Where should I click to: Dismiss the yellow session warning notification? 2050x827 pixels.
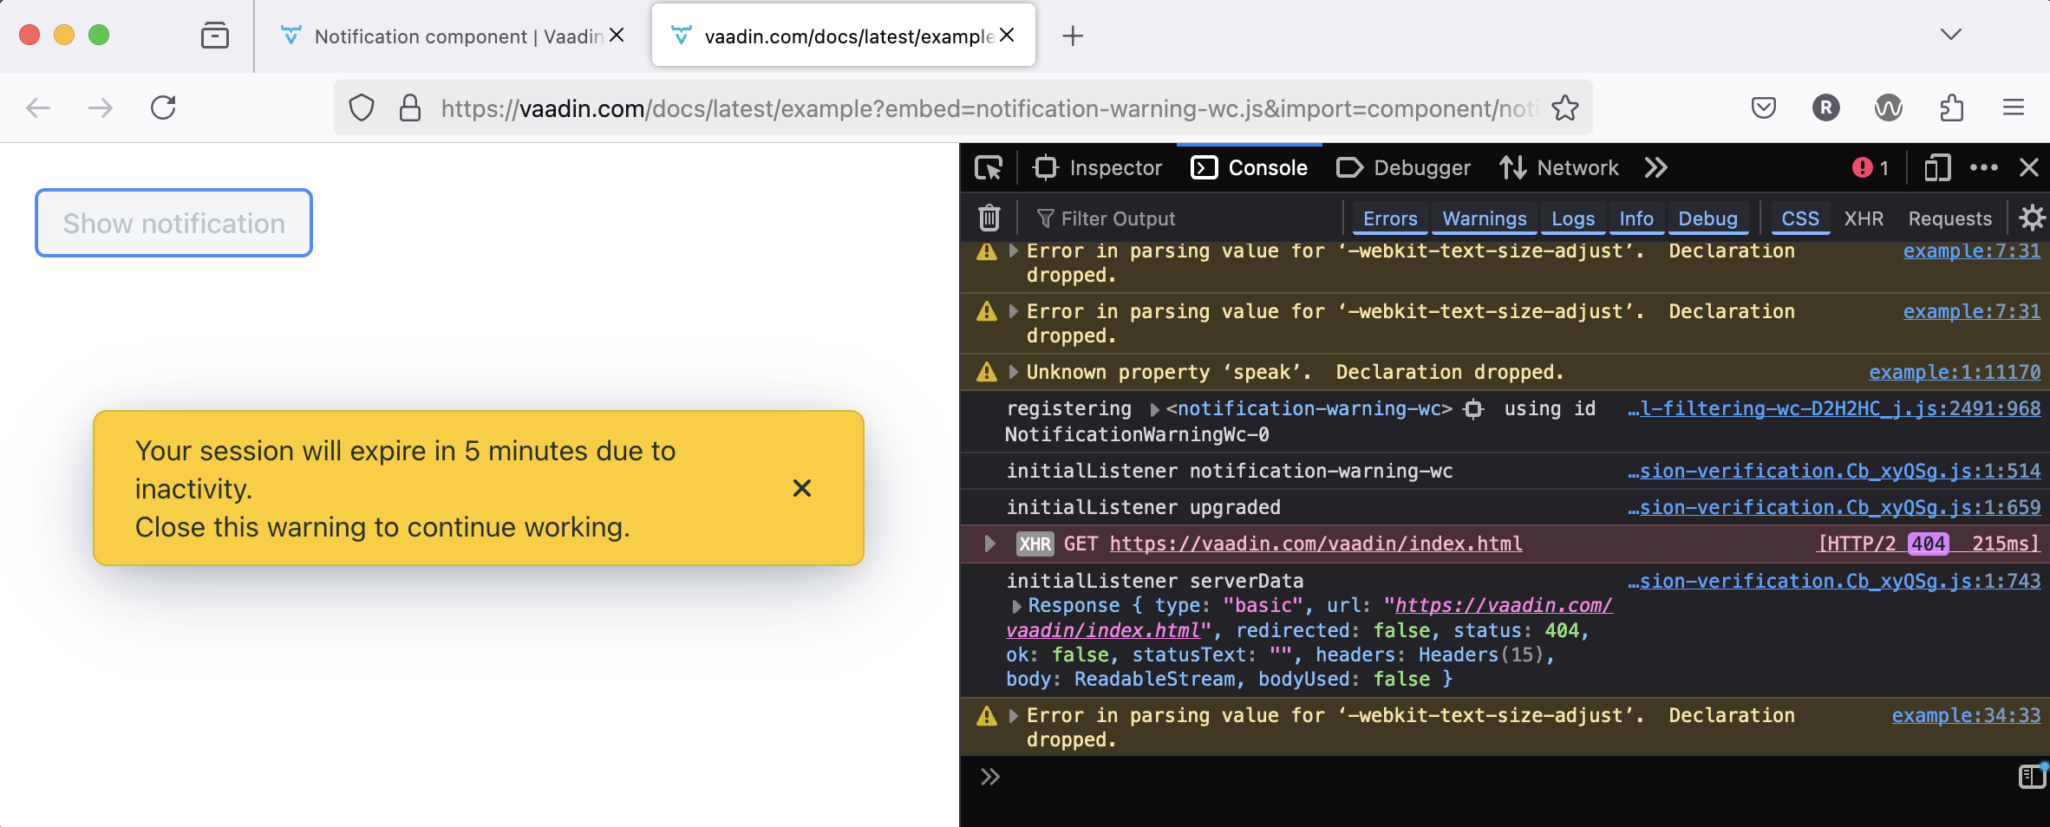(x=802, y=488)
